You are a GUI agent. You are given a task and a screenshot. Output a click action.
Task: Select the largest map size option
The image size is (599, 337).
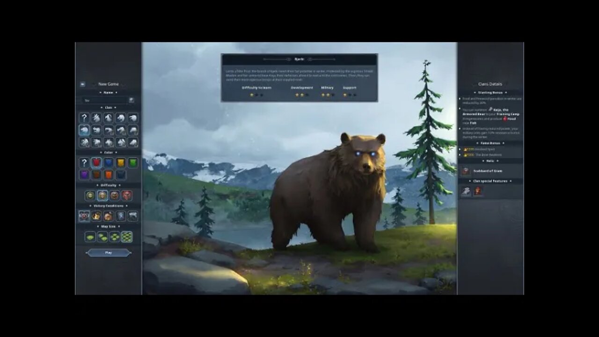point(127,236)
